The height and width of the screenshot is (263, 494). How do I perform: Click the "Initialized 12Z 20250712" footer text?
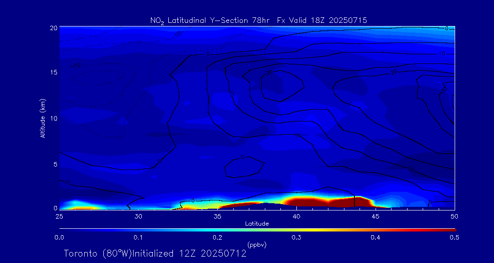189,253
